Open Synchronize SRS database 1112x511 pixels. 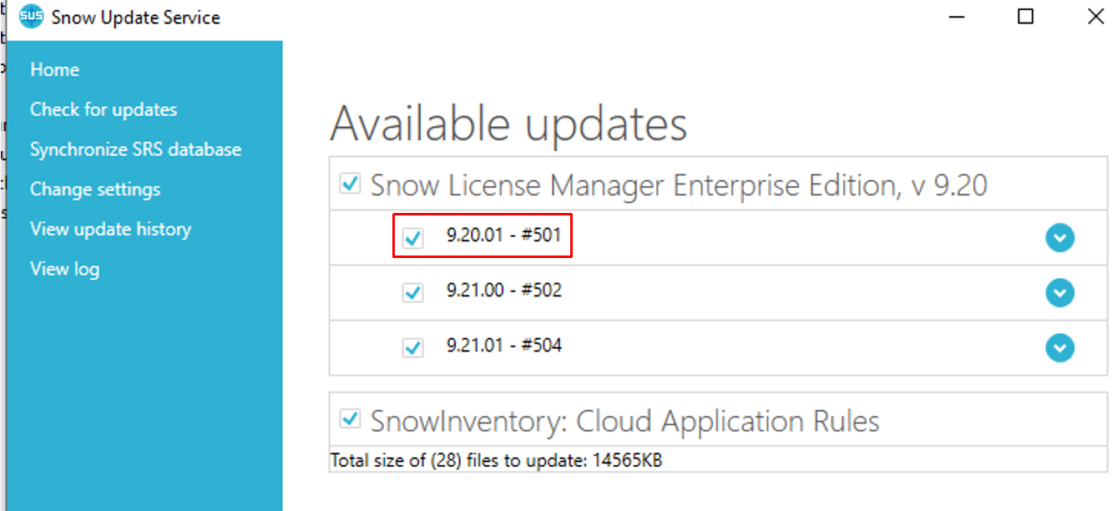[135, 149]
